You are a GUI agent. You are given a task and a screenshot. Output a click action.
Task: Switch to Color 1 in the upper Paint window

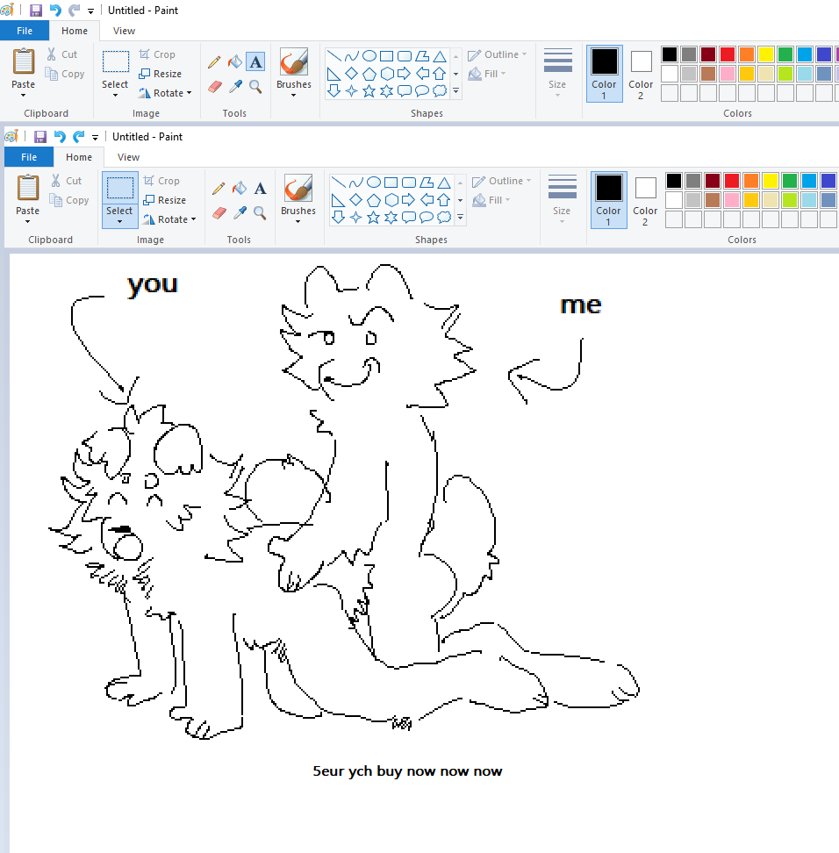(604, 74)
